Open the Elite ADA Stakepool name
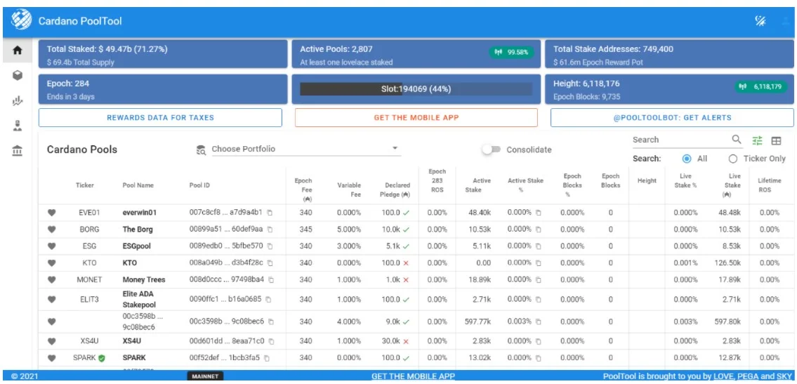Image resolution: width=797 pixels, height=384 pixels. tap(138, 300)
